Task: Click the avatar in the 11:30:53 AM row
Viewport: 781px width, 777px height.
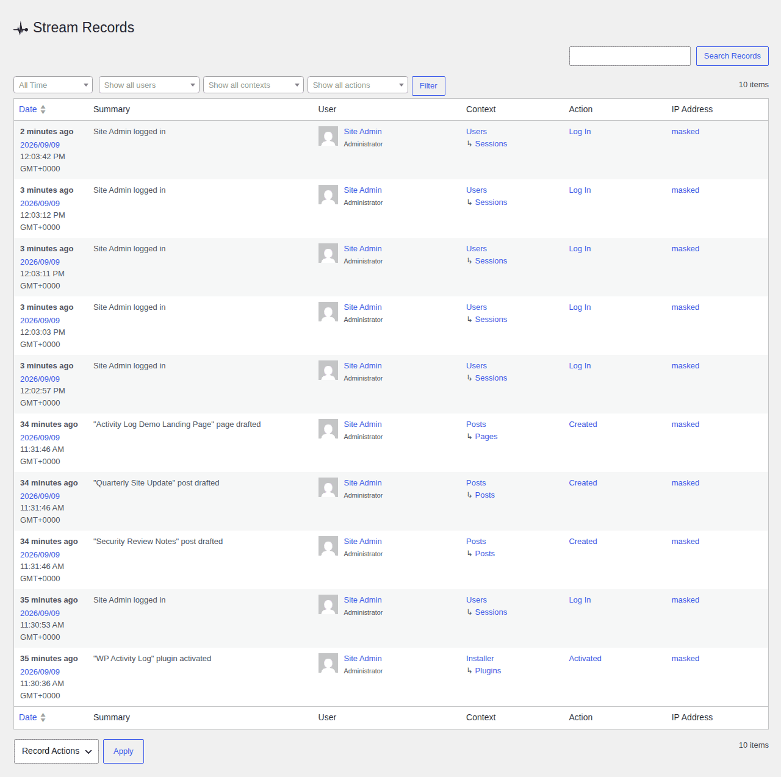Action: pos(328,604)
